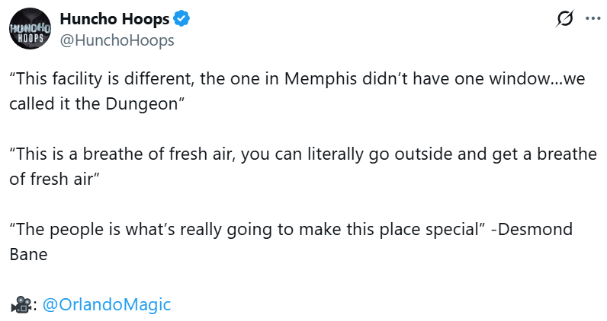Open the Huncho Hoops display name

click(x=114, y=18)
